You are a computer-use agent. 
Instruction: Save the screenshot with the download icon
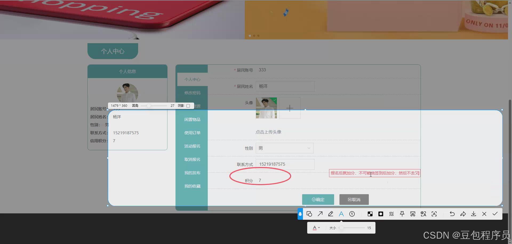pos(474,214)
